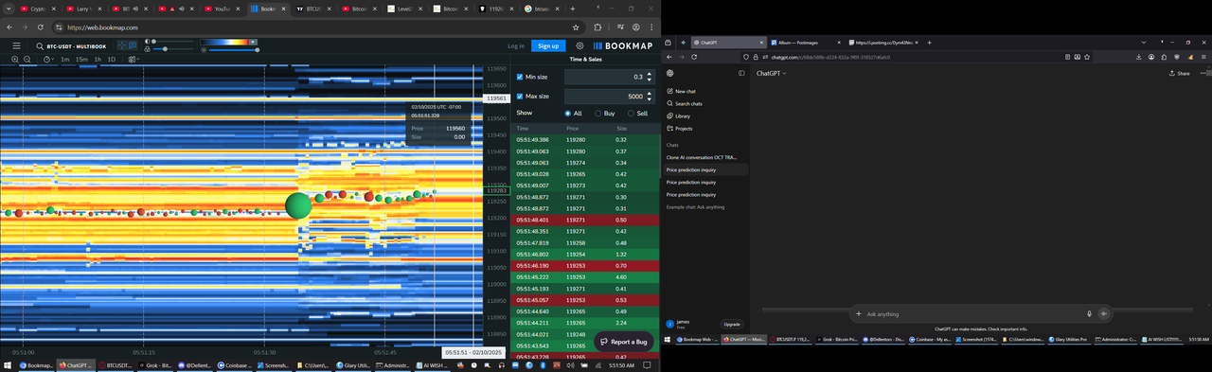Open the Bookmap hamburger menu
1212x372 pixels.
[x=16, y=45]
